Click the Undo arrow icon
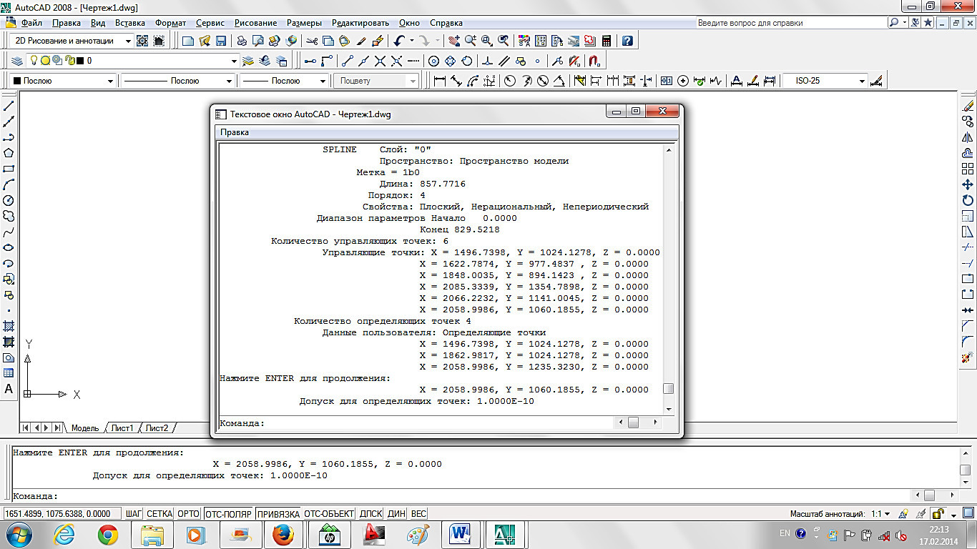The image size is (977, 549). point(399,41)
